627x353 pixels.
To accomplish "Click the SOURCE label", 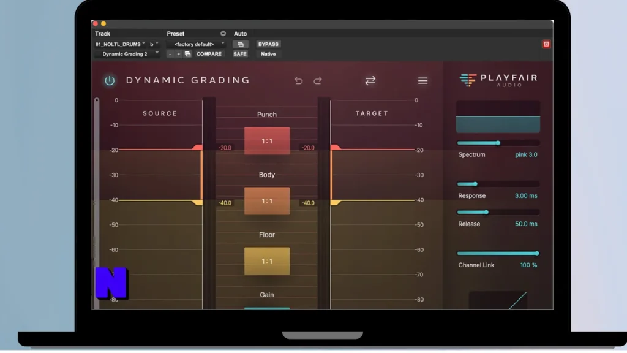I will tap(160, 113).
